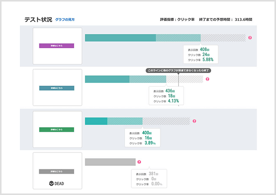Click help icon beside gray DEAD bar

click(x=139, y=162)
